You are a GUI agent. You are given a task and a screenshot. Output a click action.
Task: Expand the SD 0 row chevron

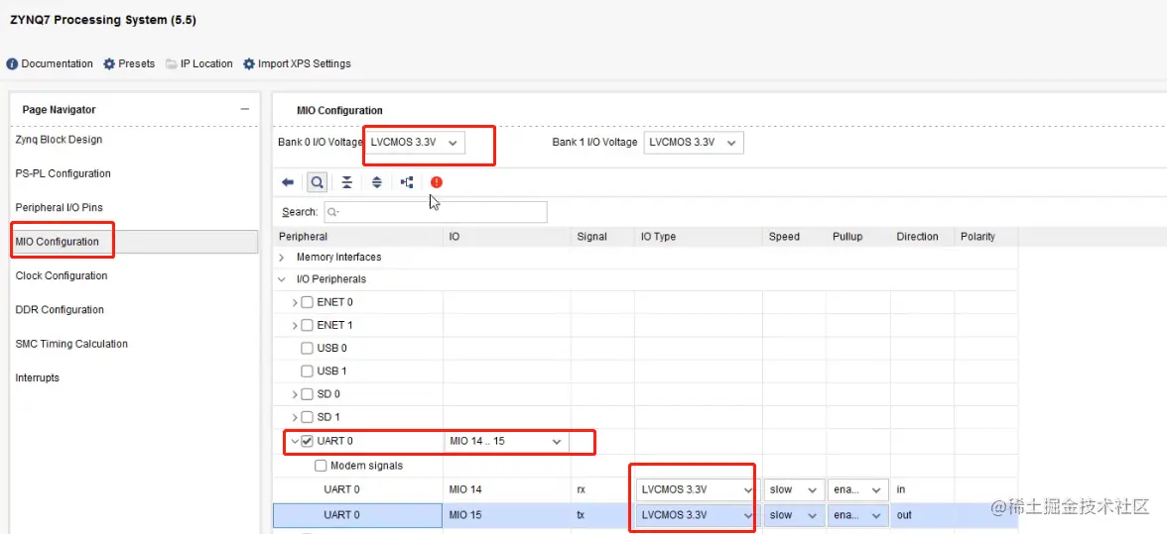click(x=295, y=393)
